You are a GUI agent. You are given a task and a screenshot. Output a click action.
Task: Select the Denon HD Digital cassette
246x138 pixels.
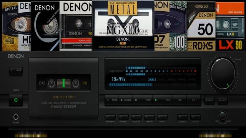pos(17,26)
